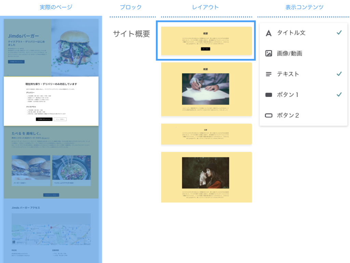
Task: Click the サイト概要 block label
Action: point(131,34)
